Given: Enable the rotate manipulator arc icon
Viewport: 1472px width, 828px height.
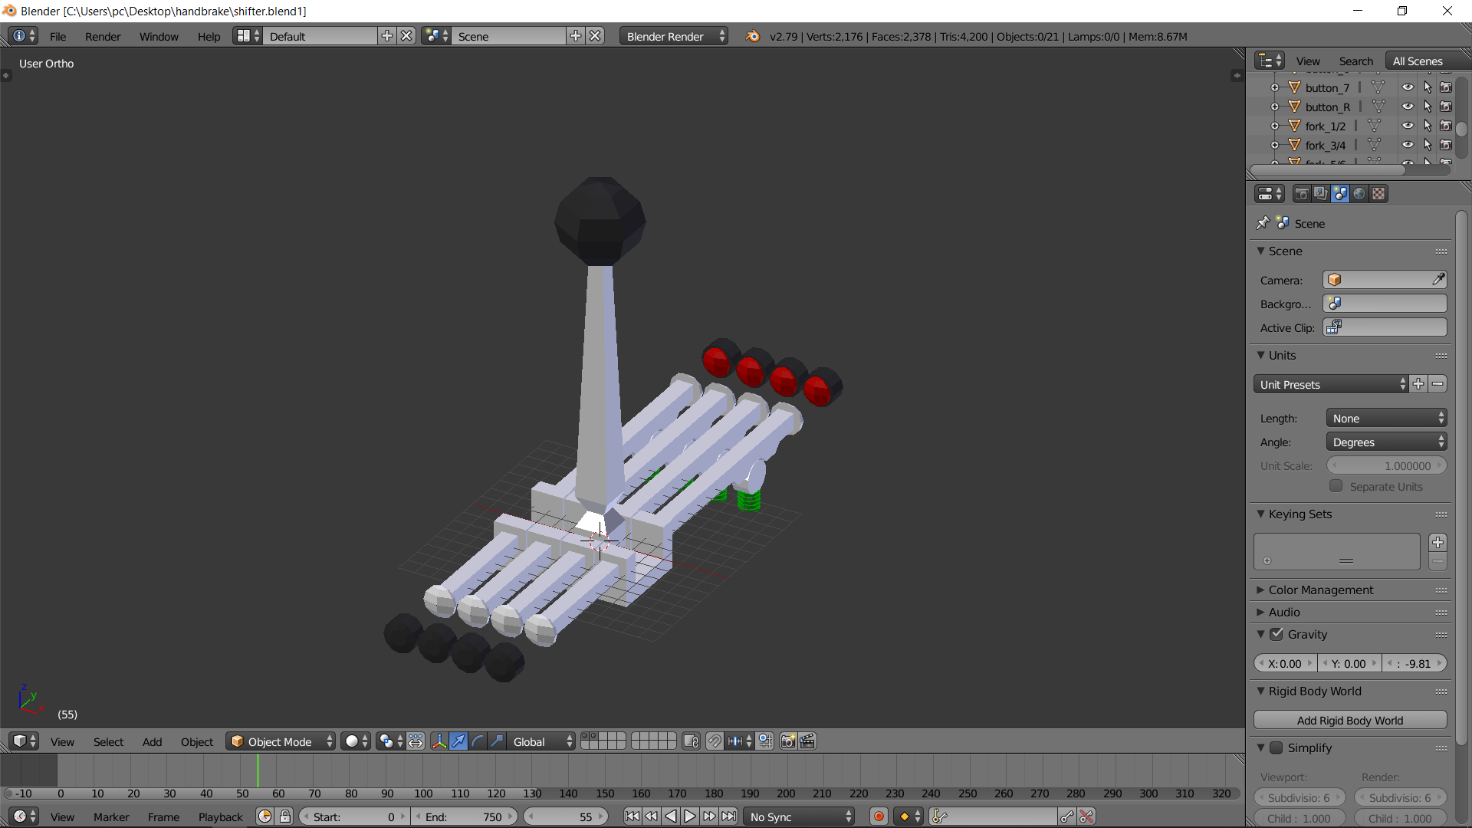Looking at the screenshot, I should 478,741.
